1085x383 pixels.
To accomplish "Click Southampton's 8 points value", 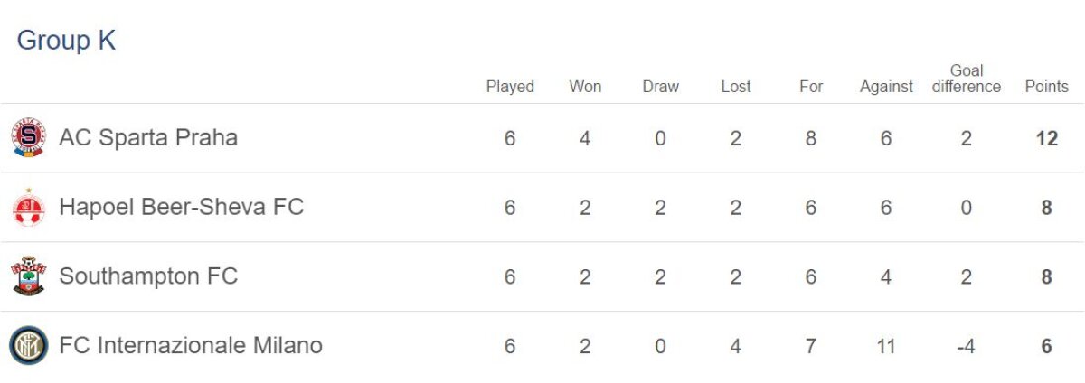I will 1046,277.
